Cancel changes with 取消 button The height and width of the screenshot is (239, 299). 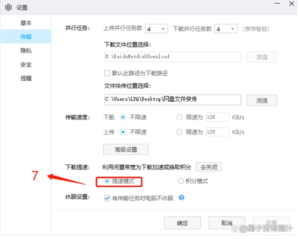(x=227, y=223)
